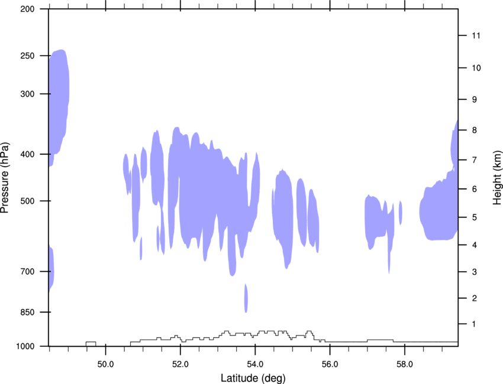The image size is (503, 384).
Task: Click the 58.0 latitude label
Action: click(405, 365)
